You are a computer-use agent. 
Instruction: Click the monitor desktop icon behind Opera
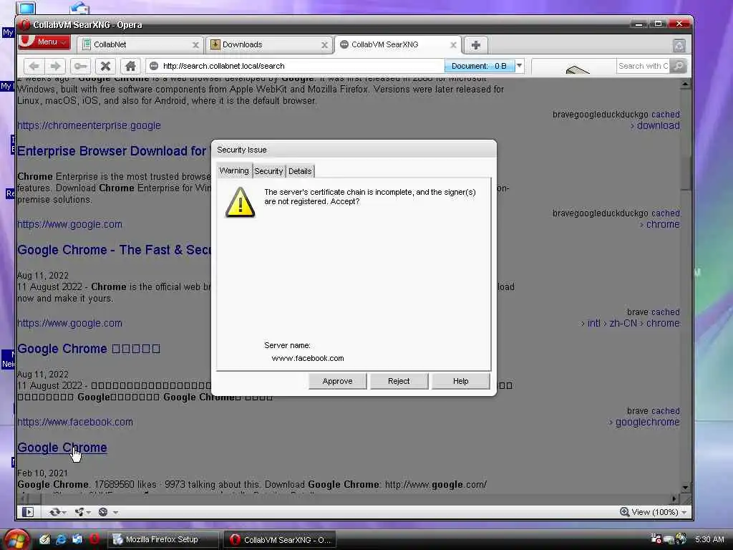coord(26,7)
